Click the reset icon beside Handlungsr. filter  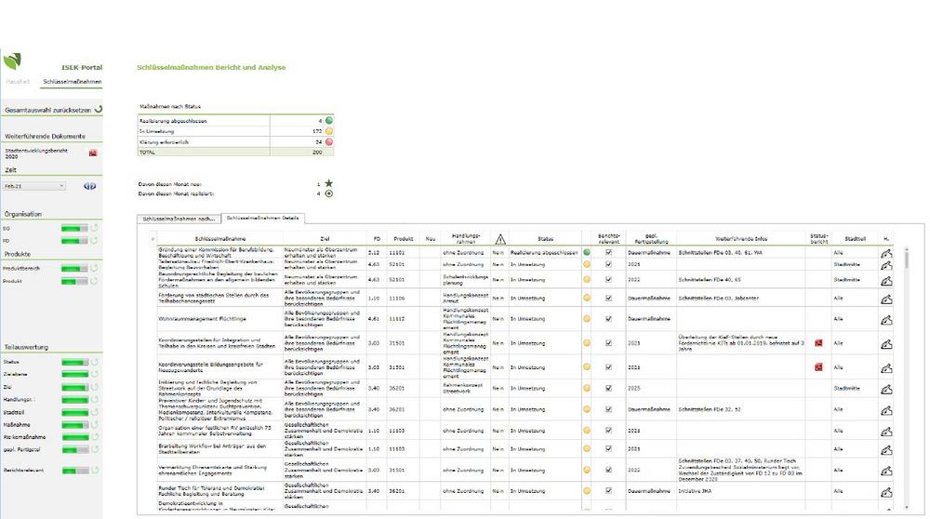[94, 400]
